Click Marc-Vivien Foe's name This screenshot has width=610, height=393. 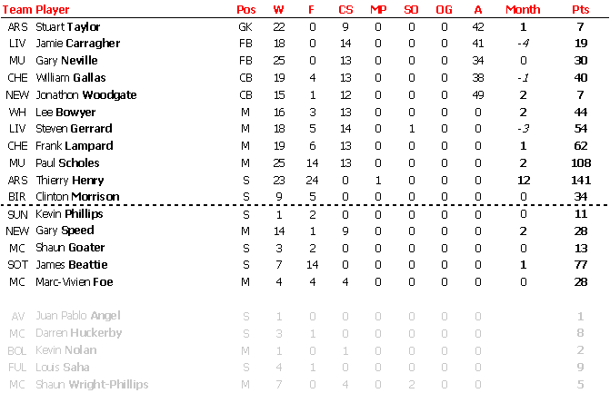[75, 282]
